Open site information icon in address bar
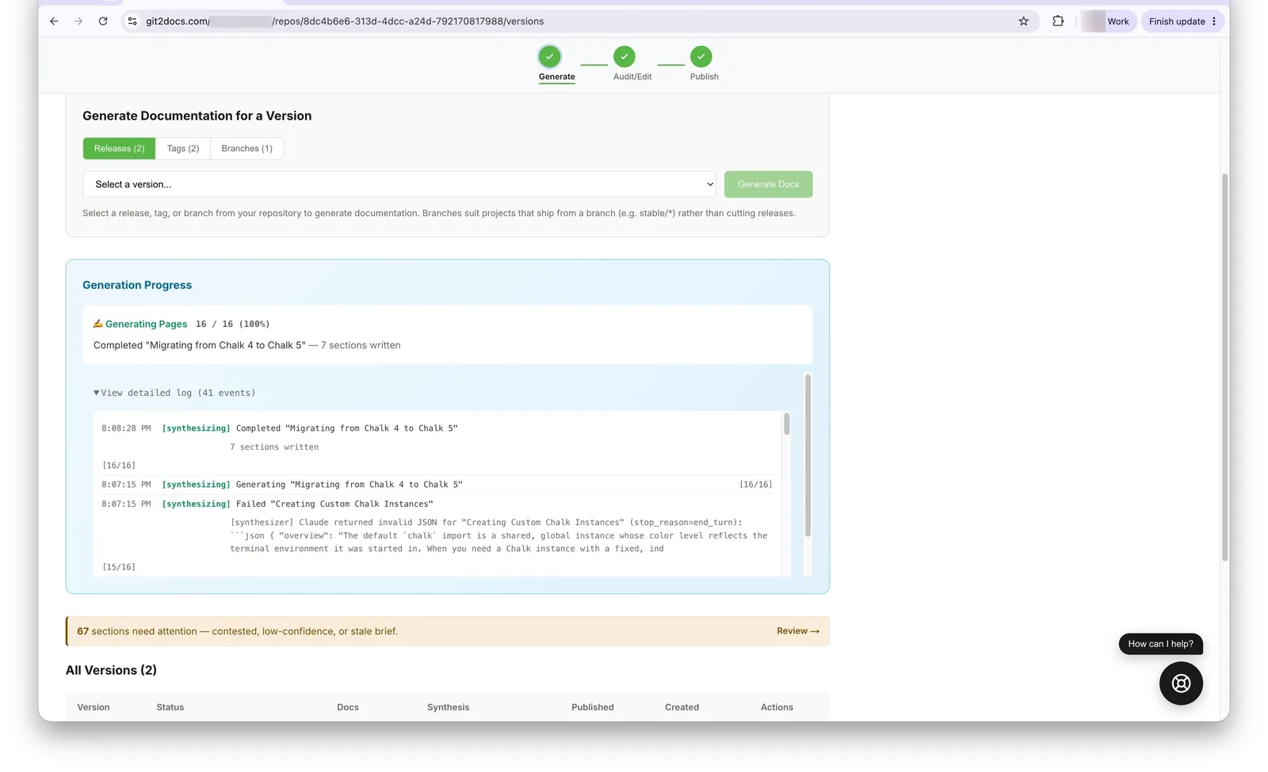This screenshot has width=1268, height=772. (x=132, y=21)
